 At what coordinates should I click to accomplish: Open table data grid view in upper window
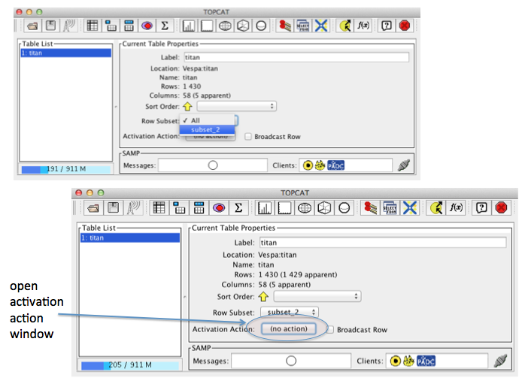[x=93, y=26]
